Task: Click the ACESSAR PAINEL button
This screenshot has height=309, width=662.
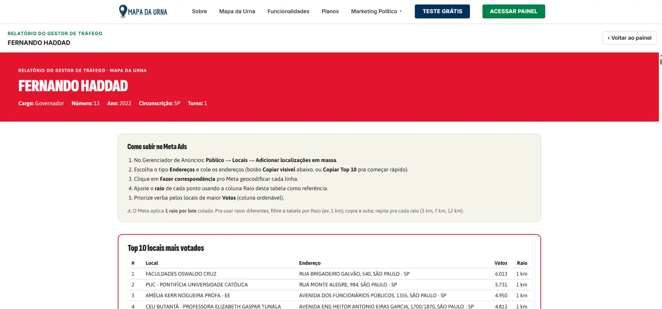Action: (x=513, y=11)
